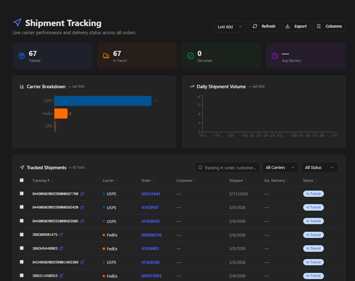The width and height of the screenshot is (355, 281).
Task: Click the Shipment Tracking paper-plane icon
Action: [17, 22]
